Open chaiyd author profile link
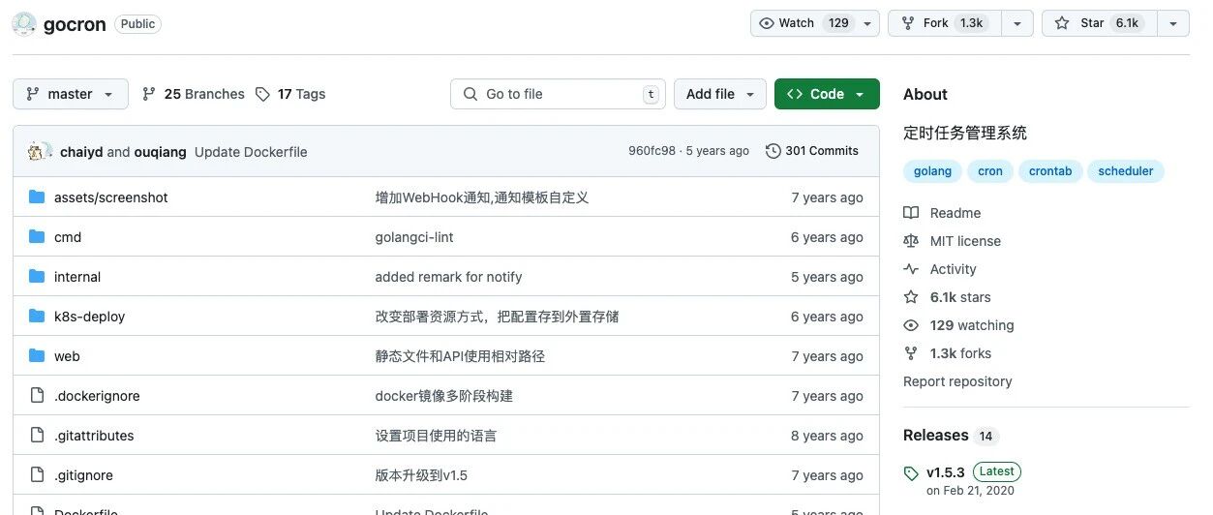 (x=81, y=152)
